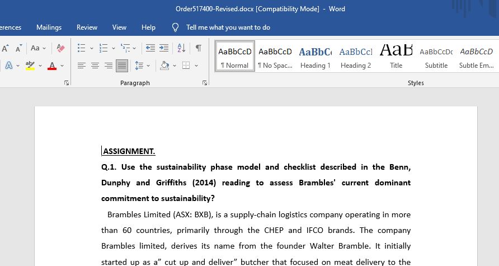Screen dimensions: 499x266
Task: Apply the Heading 2 style
Action: point(356,56)
